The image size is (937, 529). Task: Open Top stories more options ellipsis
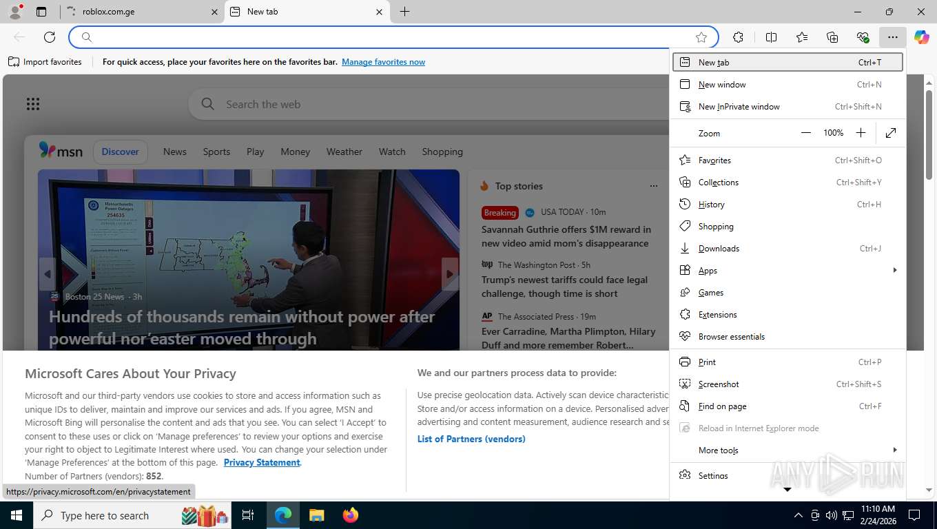pos(653,186)
